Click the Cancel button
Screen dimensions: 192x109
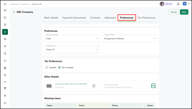click(x=174, y=12)
